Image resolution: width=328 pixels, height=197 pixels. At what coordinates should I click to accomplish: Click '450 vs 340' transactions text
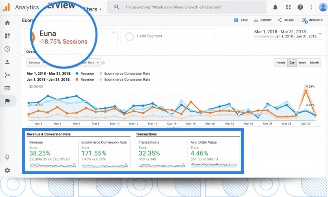(x=147, y=159)
